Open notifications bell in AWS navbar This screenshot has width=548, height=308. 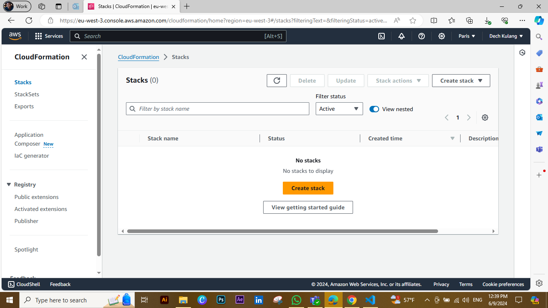click(402, 36)
